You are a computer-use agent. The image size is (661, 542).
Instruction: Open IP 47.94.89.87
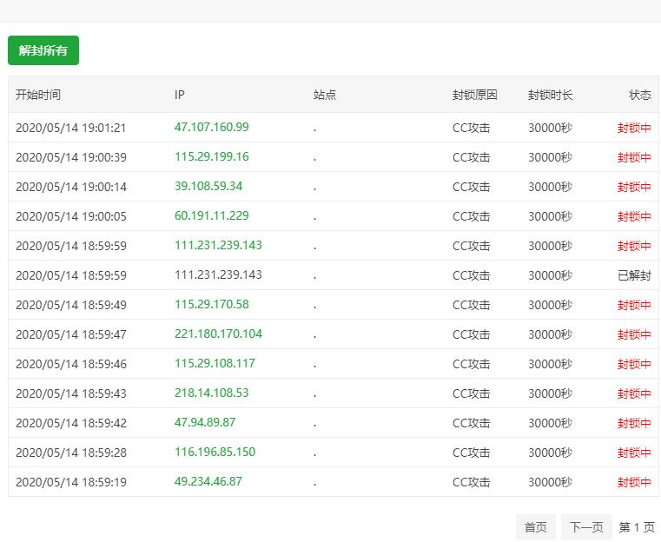click(x=205, y=422)
